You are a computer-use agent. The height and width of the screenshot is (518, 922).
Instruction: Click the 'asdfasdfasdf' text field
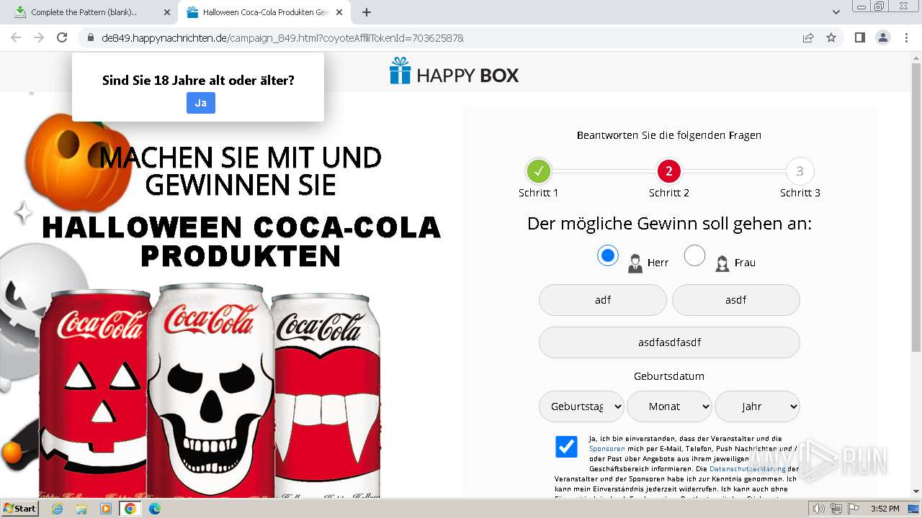pyautogui.click(x=669, y=342)
